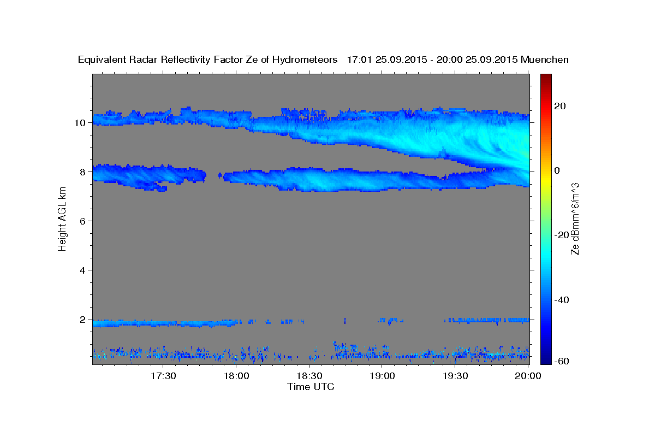Click the height tick label 8
655x437 pixels.
click(82, 172)
